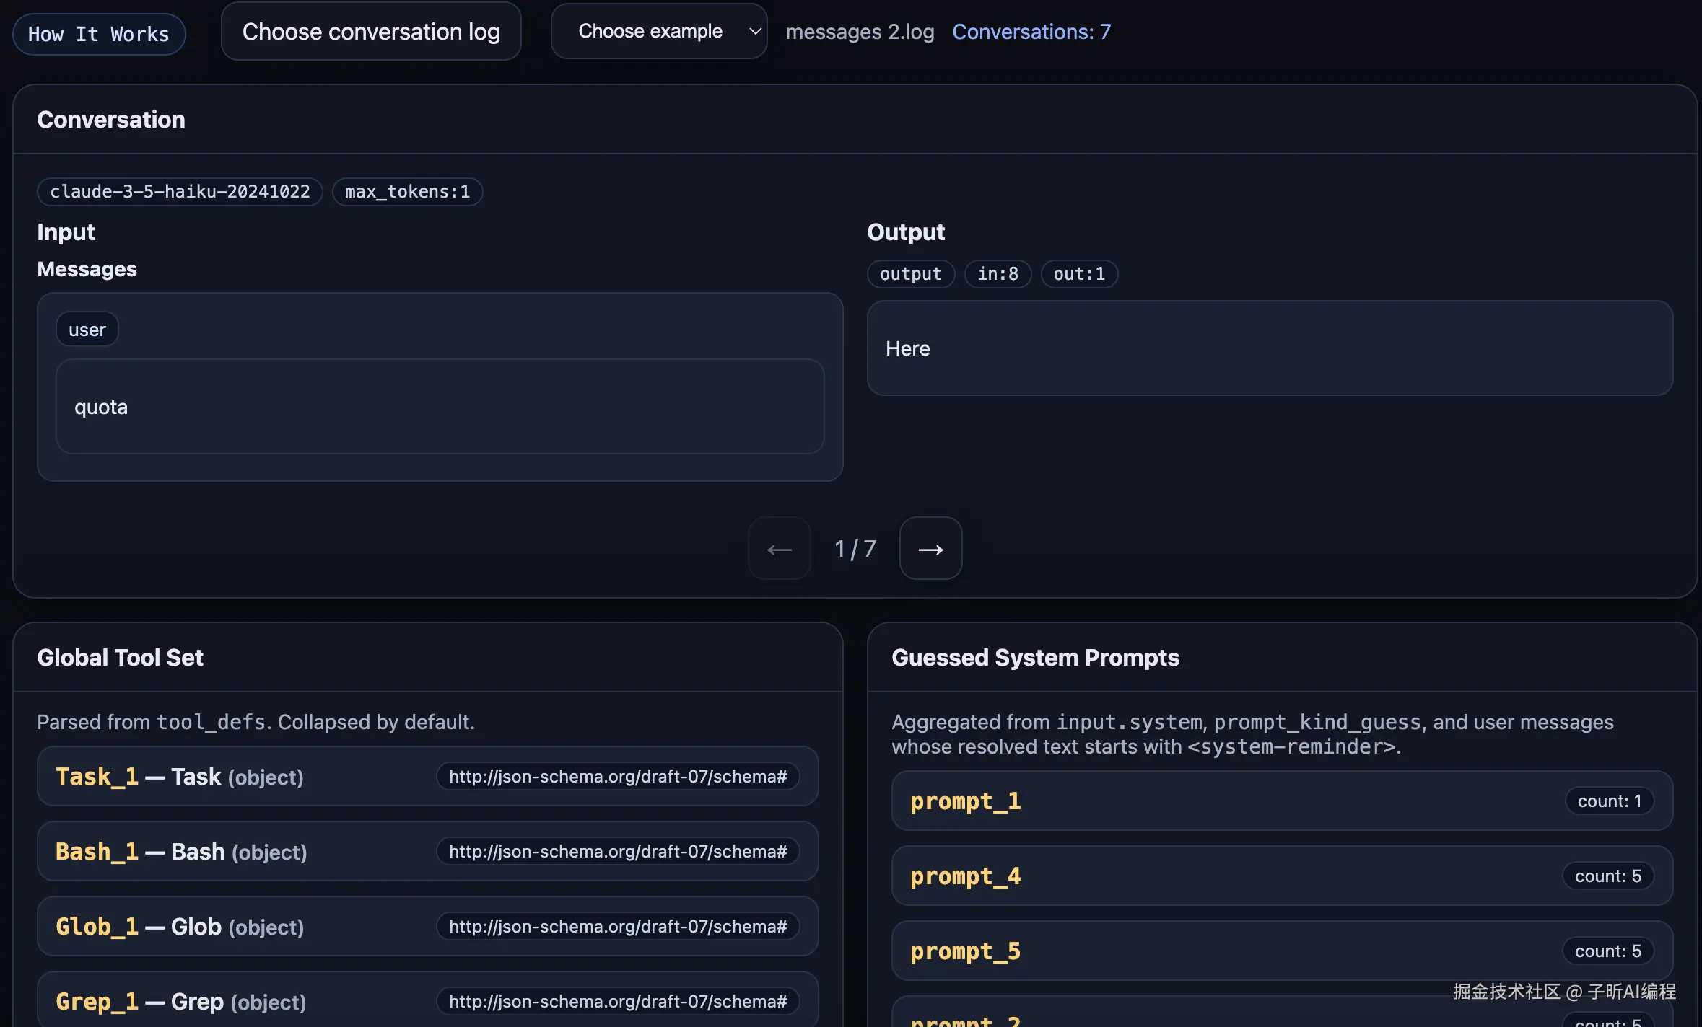Open the How It Works page

tap(99, 34)
